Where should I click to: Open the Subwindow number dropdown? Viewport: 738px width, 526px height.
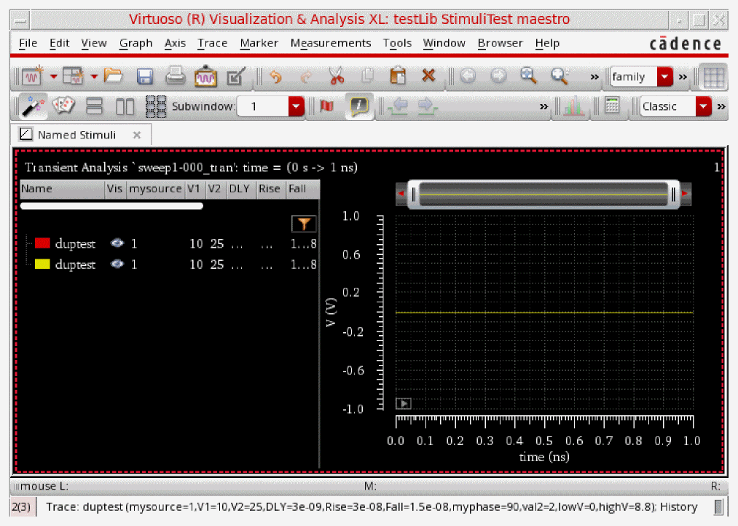[296, 106]
